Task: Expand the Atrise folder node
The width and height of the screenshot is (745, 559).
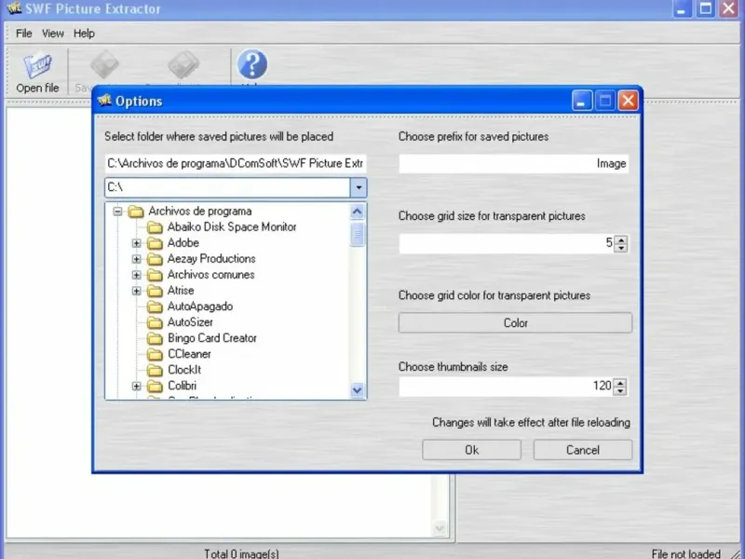Action: point(136,291)
